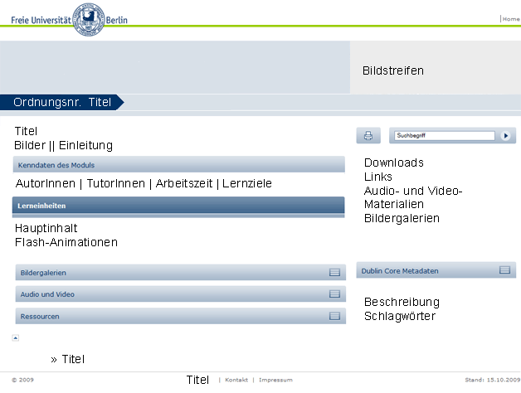
Task: Open the Kontakt footer link
Action: (x=236, y=380)
